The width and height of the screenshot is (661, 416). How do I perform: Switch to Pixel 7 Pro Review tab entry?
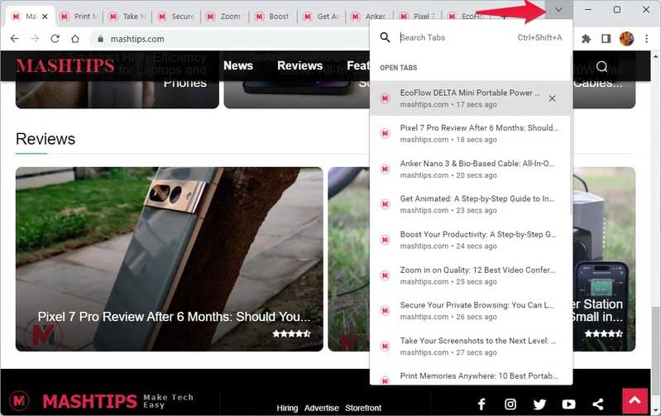pyautogui.click(x=471, y=134)
